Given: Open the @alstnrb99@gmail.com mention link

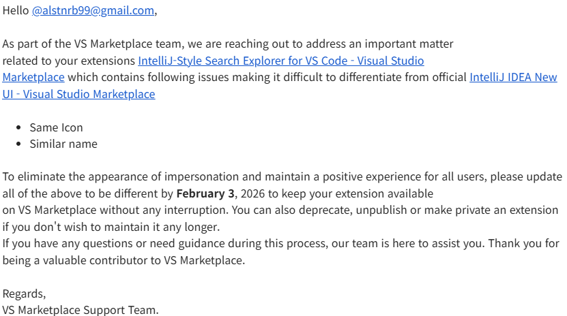Looking at the screenshot, I should coord(93,10).
